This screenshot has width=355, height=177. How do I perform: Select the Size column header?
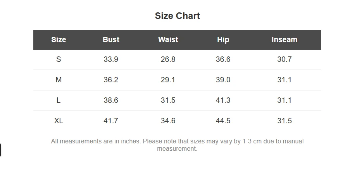pyautogui.click(x=59, y=39)
